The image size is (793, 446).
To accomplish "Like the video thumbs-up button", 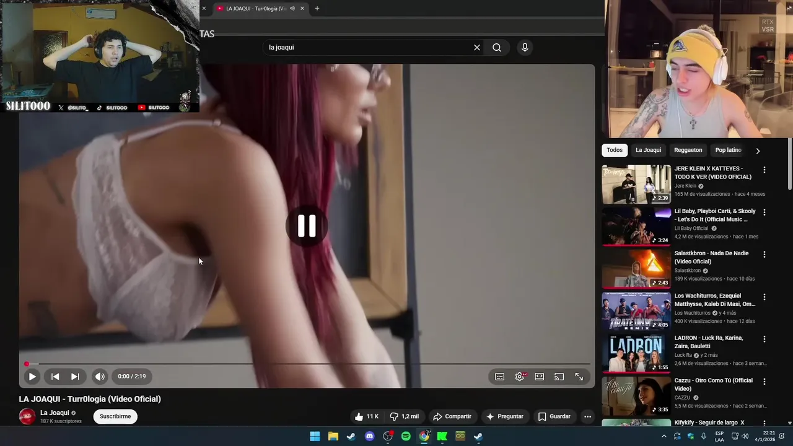I will point(366,417).
